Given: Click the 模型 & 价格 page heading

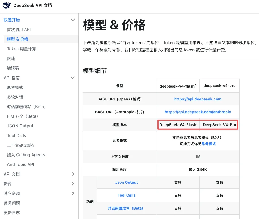Looking at the screenshot, I should (114, 25).
